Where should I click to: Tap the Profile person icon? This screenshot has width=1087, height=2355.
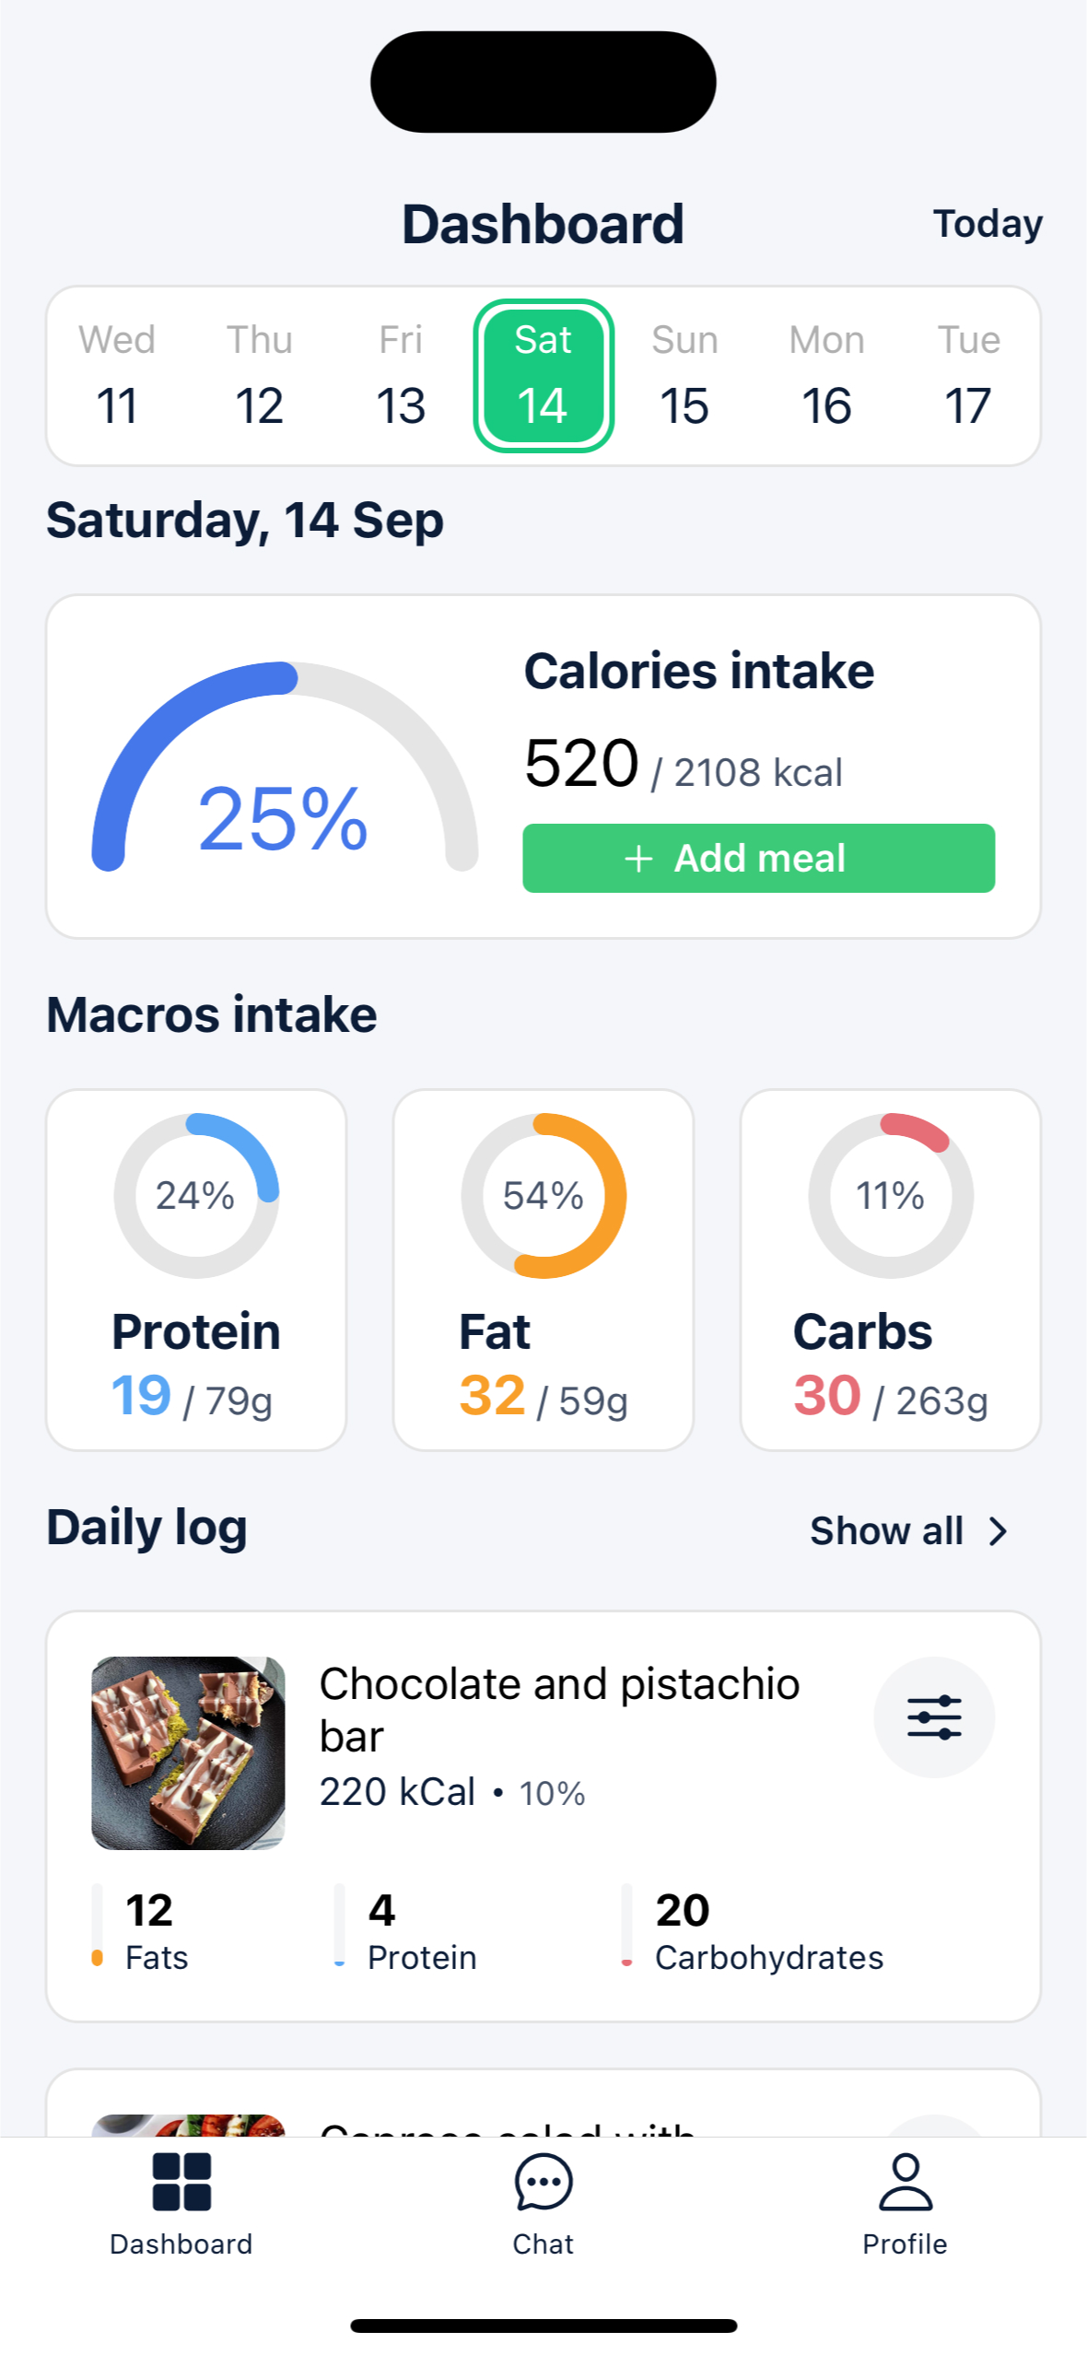pos(905,2182)
